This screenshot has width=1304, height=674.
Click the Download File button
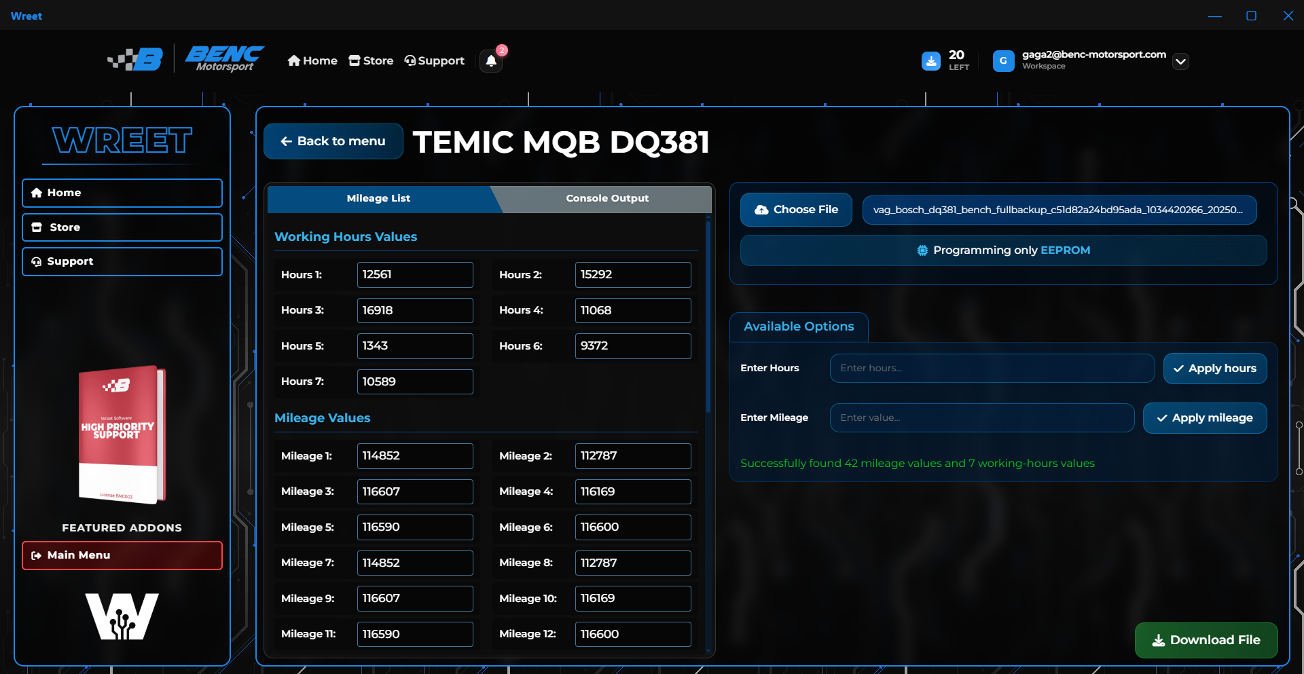(1206, 640)
